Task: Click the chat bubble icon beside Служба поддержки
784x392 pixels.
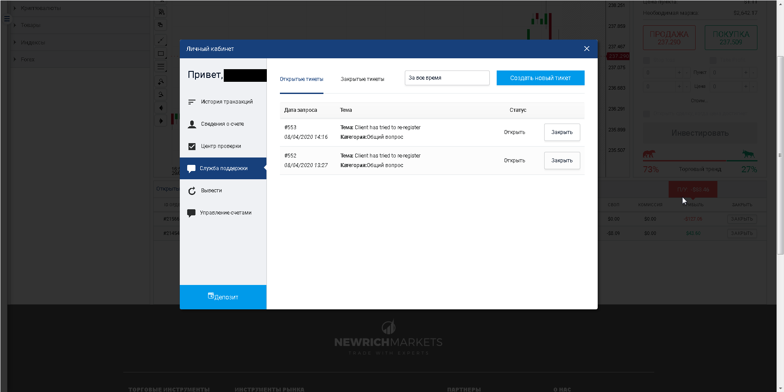Action: [x=191, y=169]
